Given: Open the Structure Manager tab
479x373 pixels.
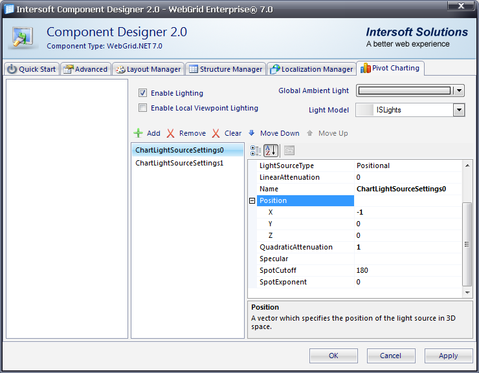Looking at the screenshot, I should [x=225, y=69].
